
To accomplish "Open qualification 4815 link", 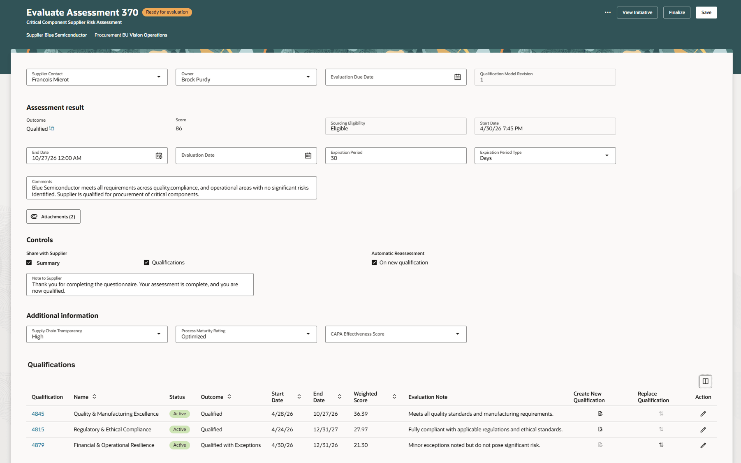I will (38, 429).
